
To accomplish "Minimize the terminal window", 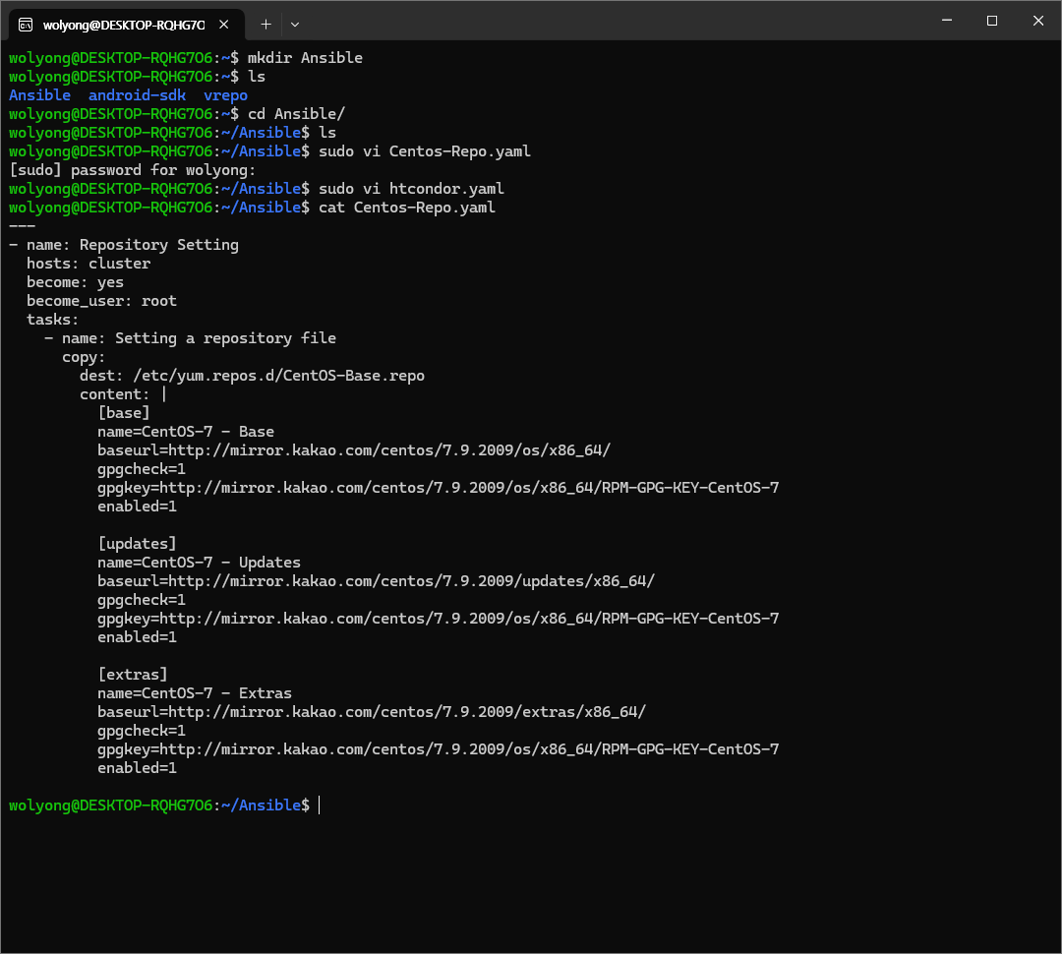I will point(946,21).
